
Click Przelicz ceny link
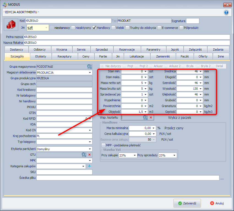174,128
